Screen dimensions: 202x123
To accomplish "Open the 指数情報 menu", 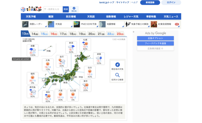I will click(x=111, y=17).
